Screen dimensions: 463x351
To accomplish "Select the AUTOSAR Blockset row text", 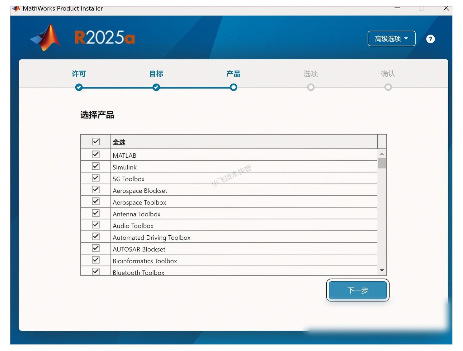I will 139,249.
